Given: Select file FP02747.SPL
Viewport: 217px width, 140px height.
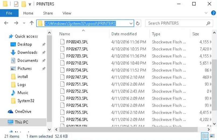Looking at the screenshot, I should (77, 77).
